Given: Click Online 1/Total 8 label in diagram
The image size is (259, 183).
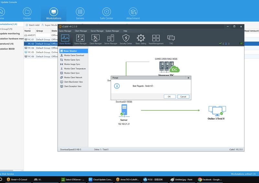Looking at the screenshot, I should pyautogui.click(x=216, y=119).
